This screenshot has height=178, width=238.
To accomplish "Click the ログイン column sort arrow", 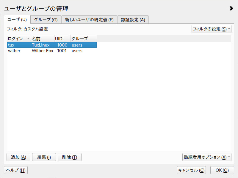I will point(28,39).
